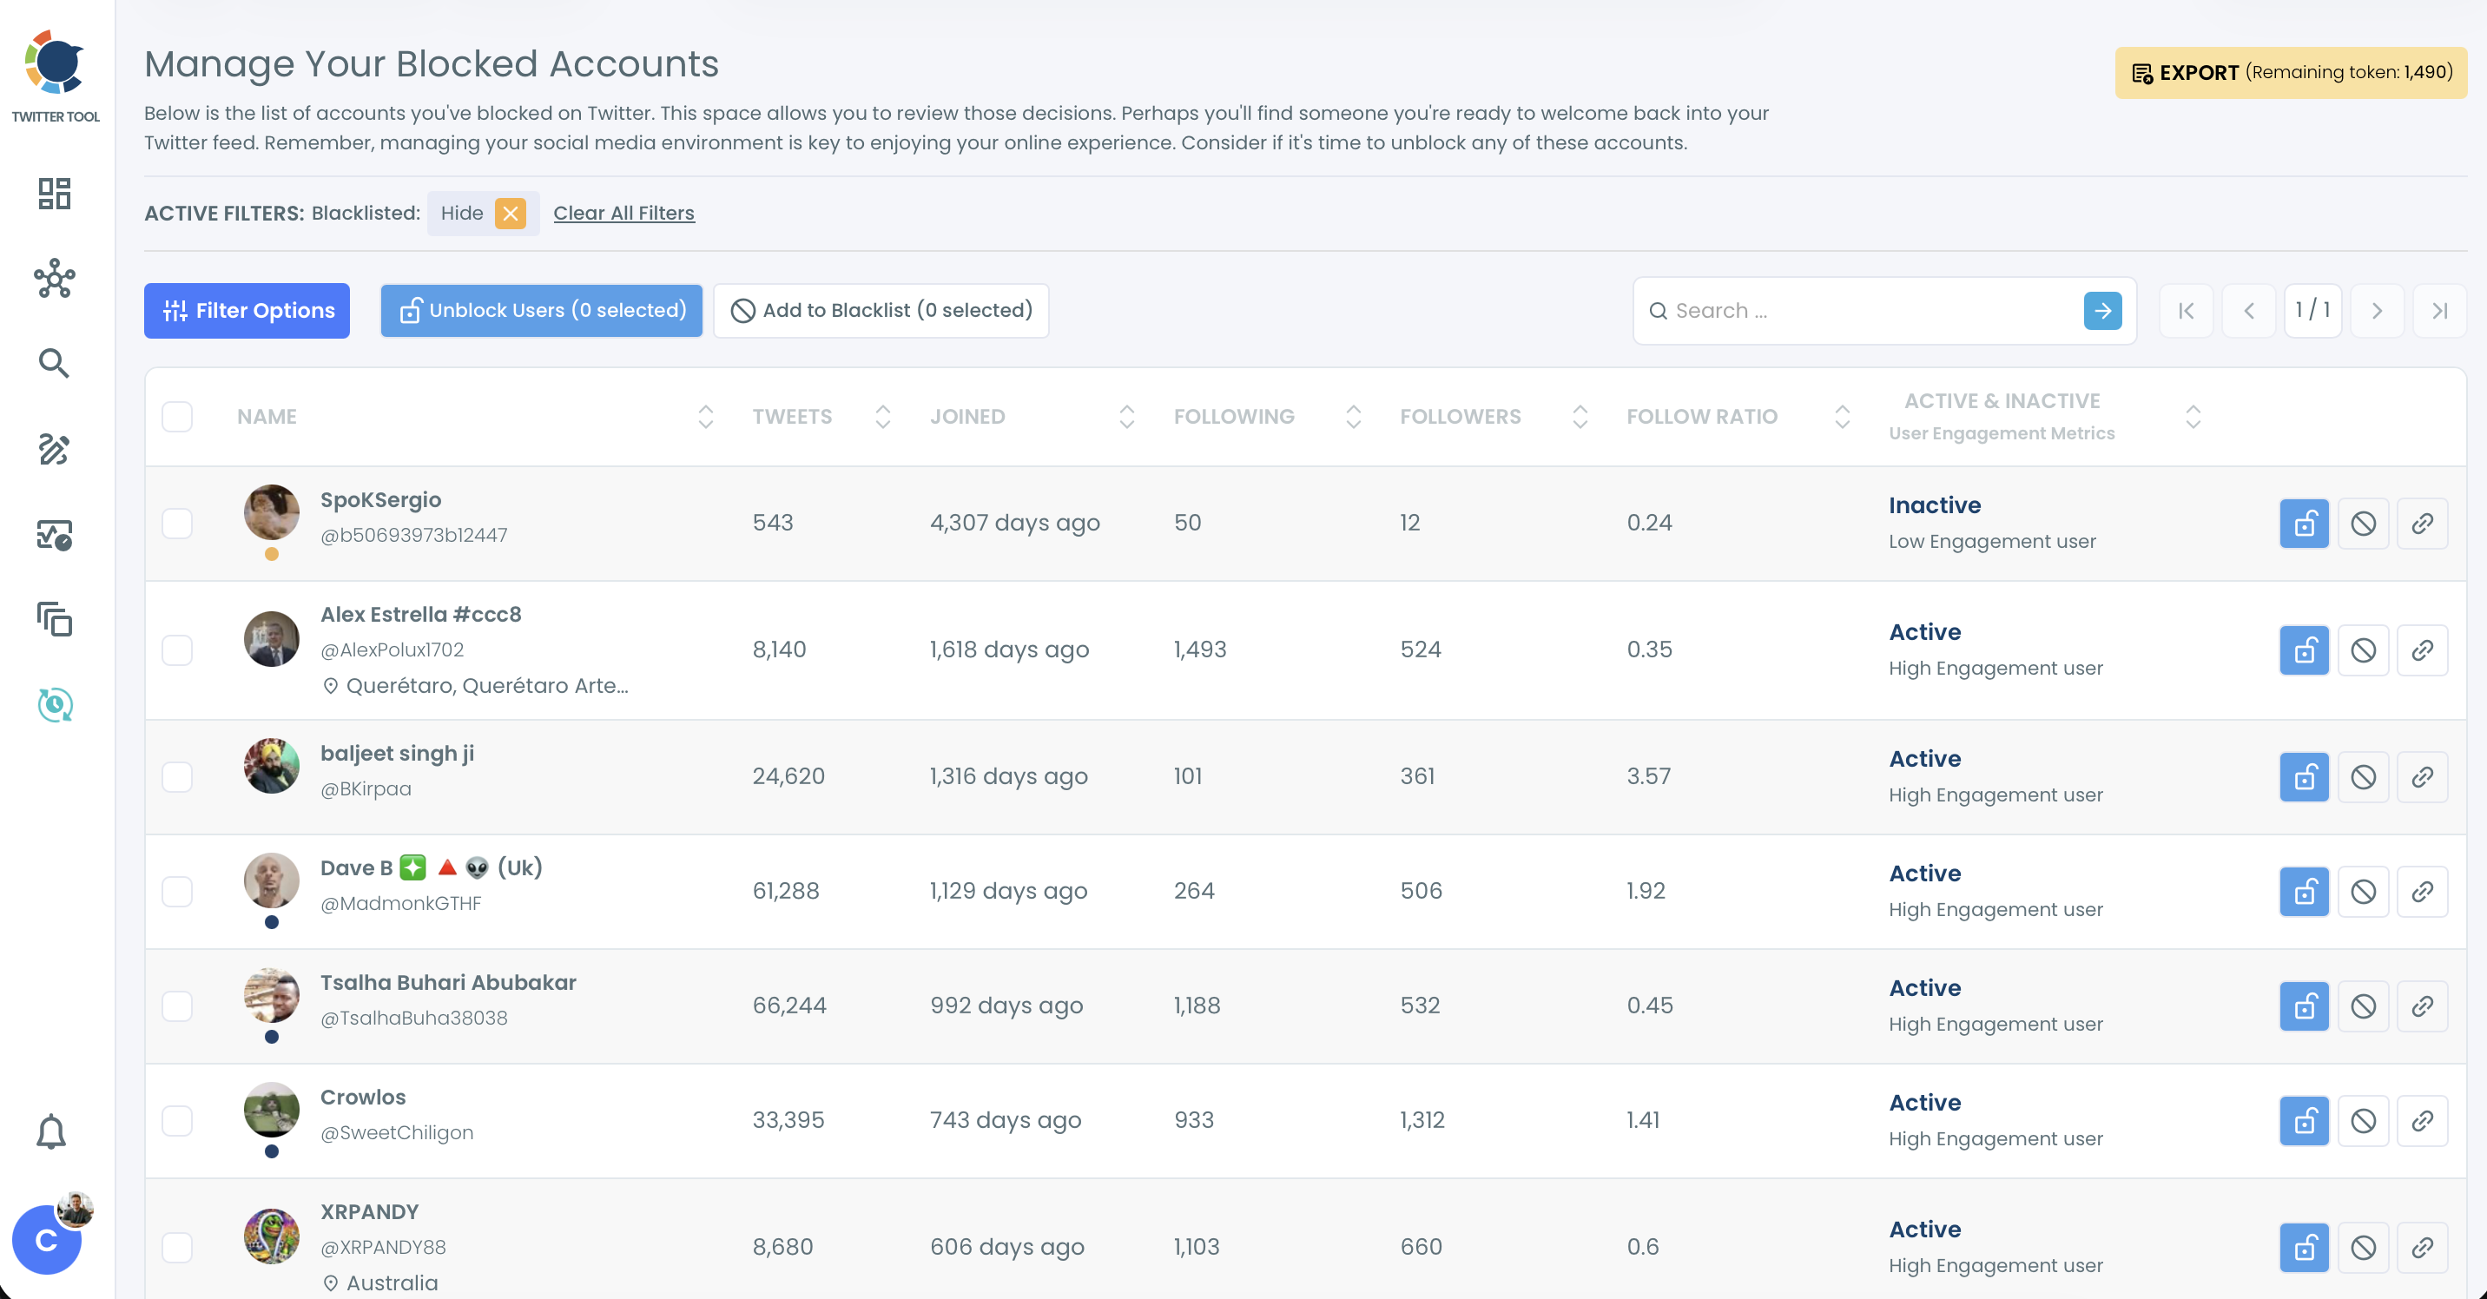
Task: Sort table by the NAME column arrows
Action: pos(706,417)
